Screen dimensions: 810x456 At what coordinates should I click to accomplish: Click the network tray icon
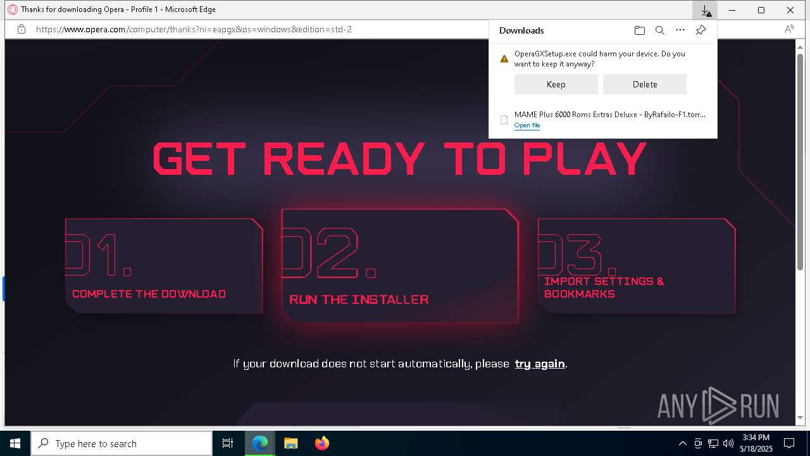tap(713, 443)
